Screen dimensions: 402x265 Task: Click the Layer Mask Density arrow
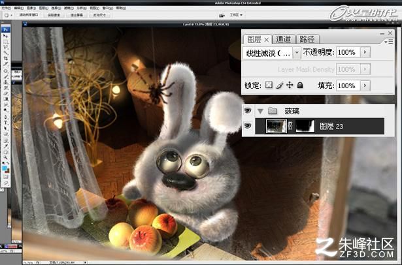(x=365, y=69)
